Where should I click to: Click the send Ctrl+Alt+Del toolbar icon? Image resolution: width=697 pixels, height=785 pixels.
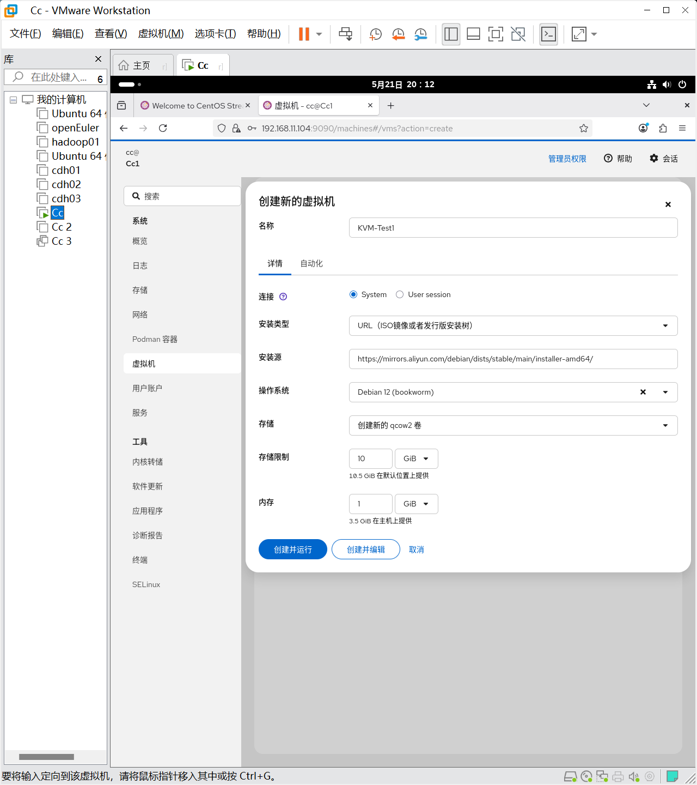click(345, 34)
